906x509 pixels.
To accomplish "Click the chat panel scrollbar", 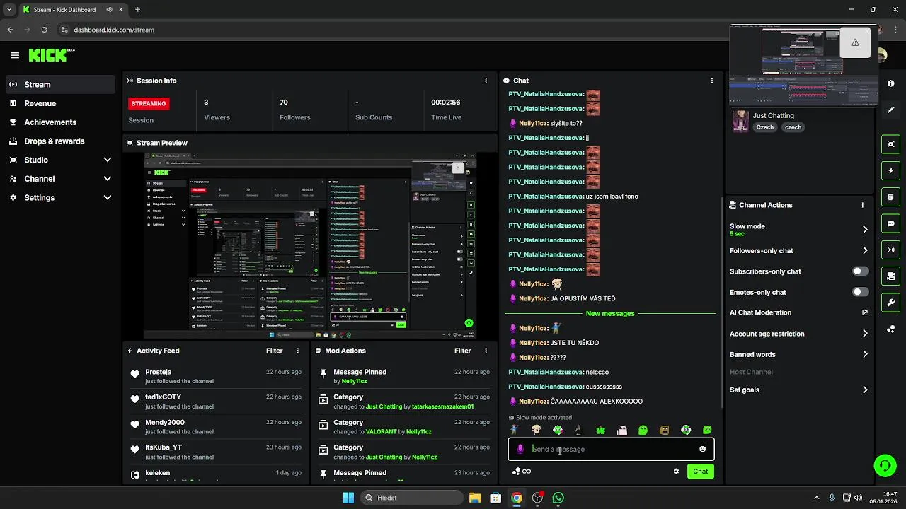I will click(x=722, y=303).
